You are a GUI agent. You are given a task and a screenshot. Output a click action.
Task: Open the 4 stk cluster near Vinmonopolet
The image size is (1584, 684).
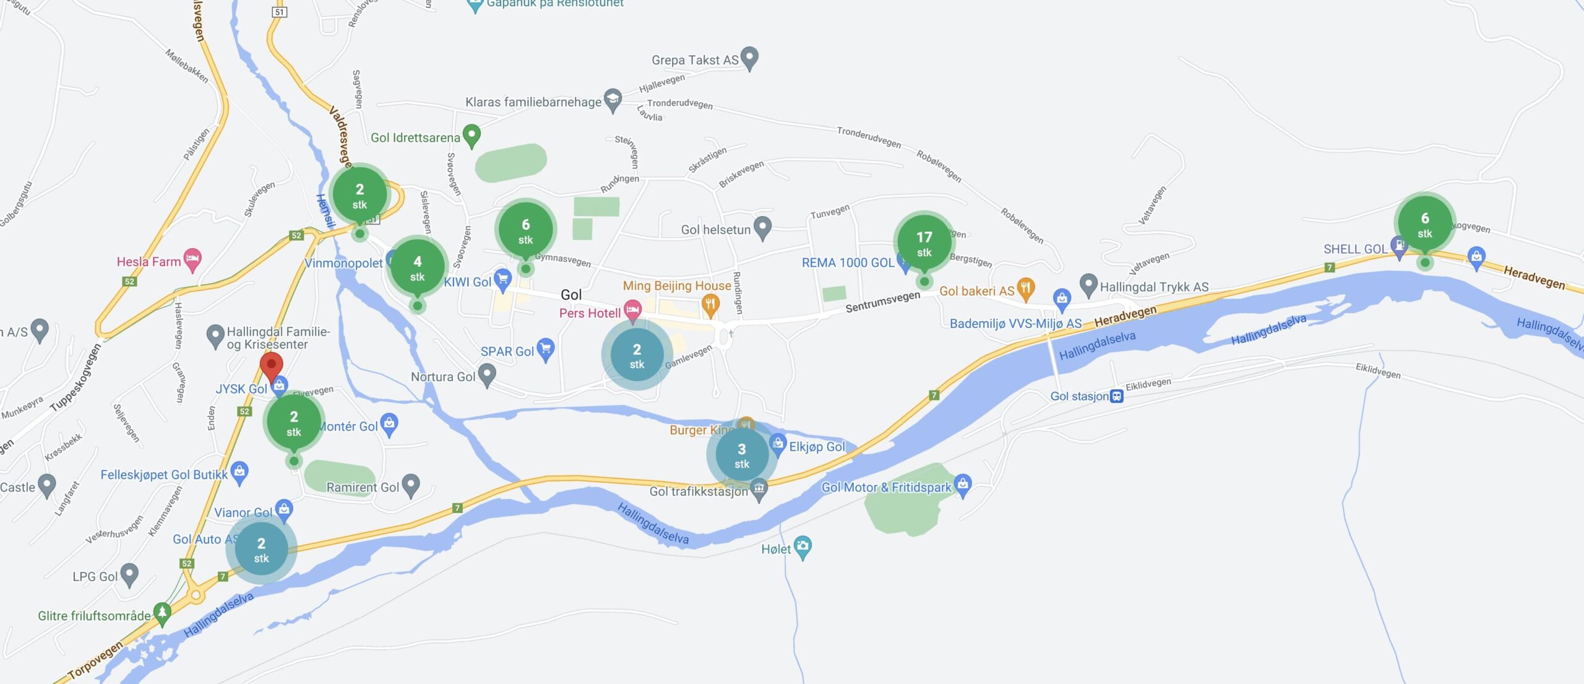(x=418, y=268)
